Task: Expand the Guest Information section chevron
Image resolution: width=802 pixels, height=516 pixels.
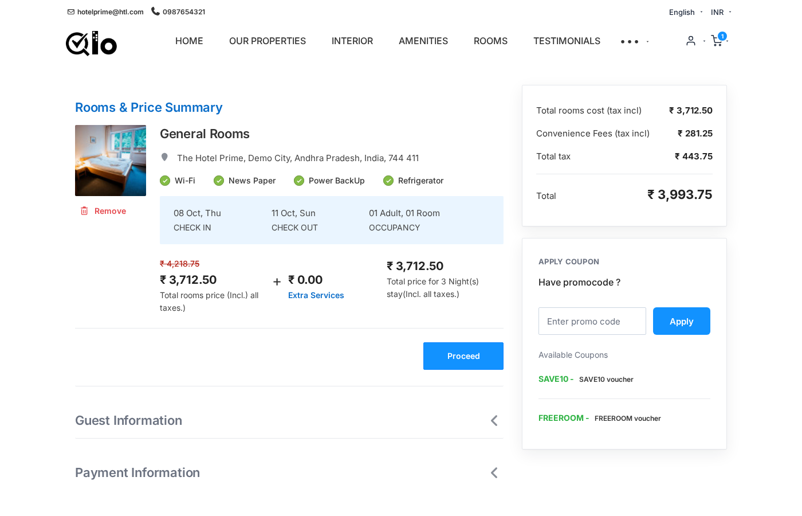Action: coord(494,421)
